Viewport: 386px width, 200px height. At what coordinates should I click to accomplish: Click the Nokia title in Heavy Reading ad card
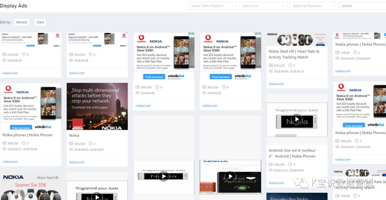pyautogui.click(x=74, y=135)
